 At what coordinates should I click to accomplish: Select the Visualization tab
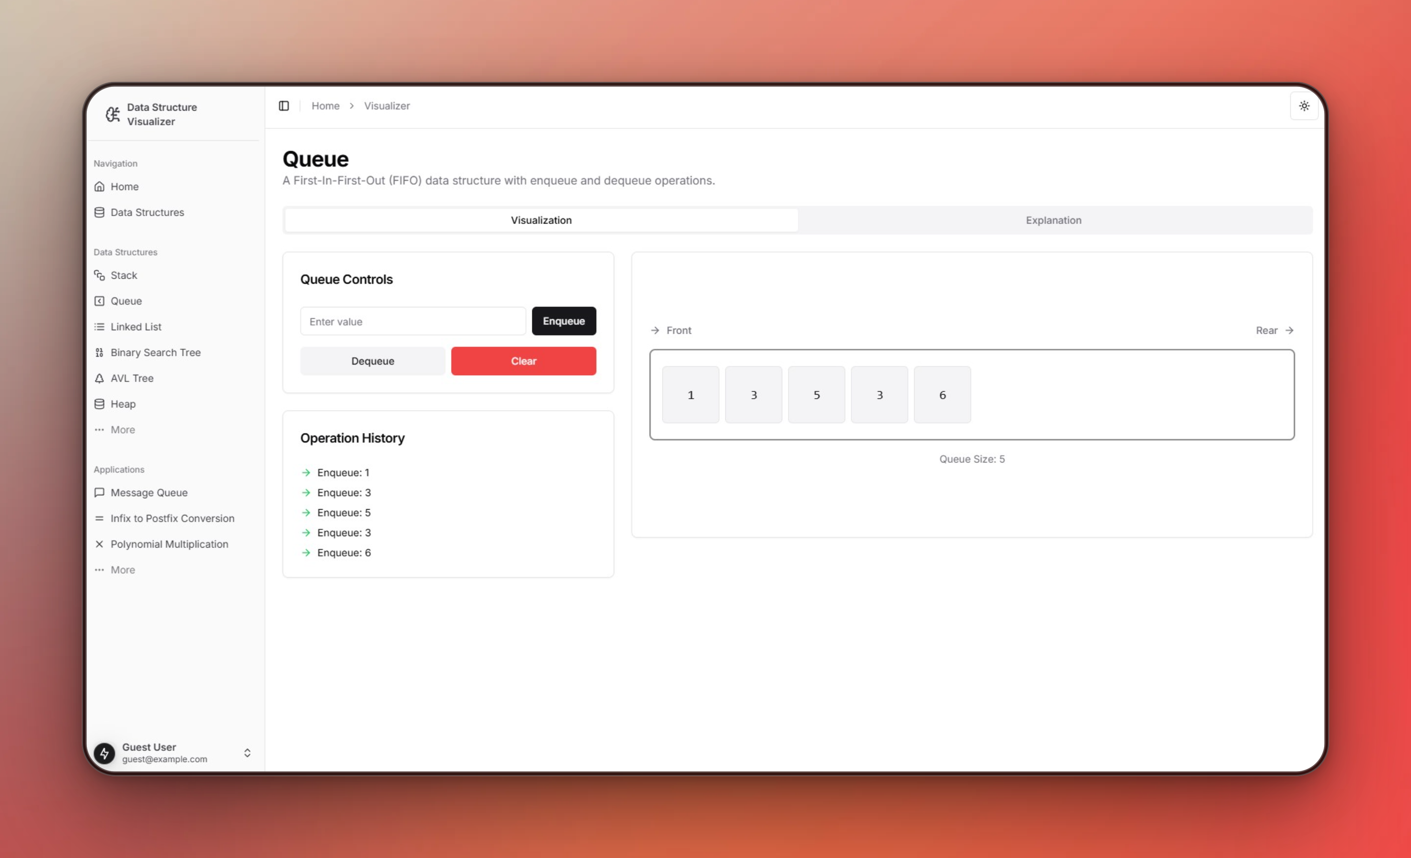[x=541, y=220]
